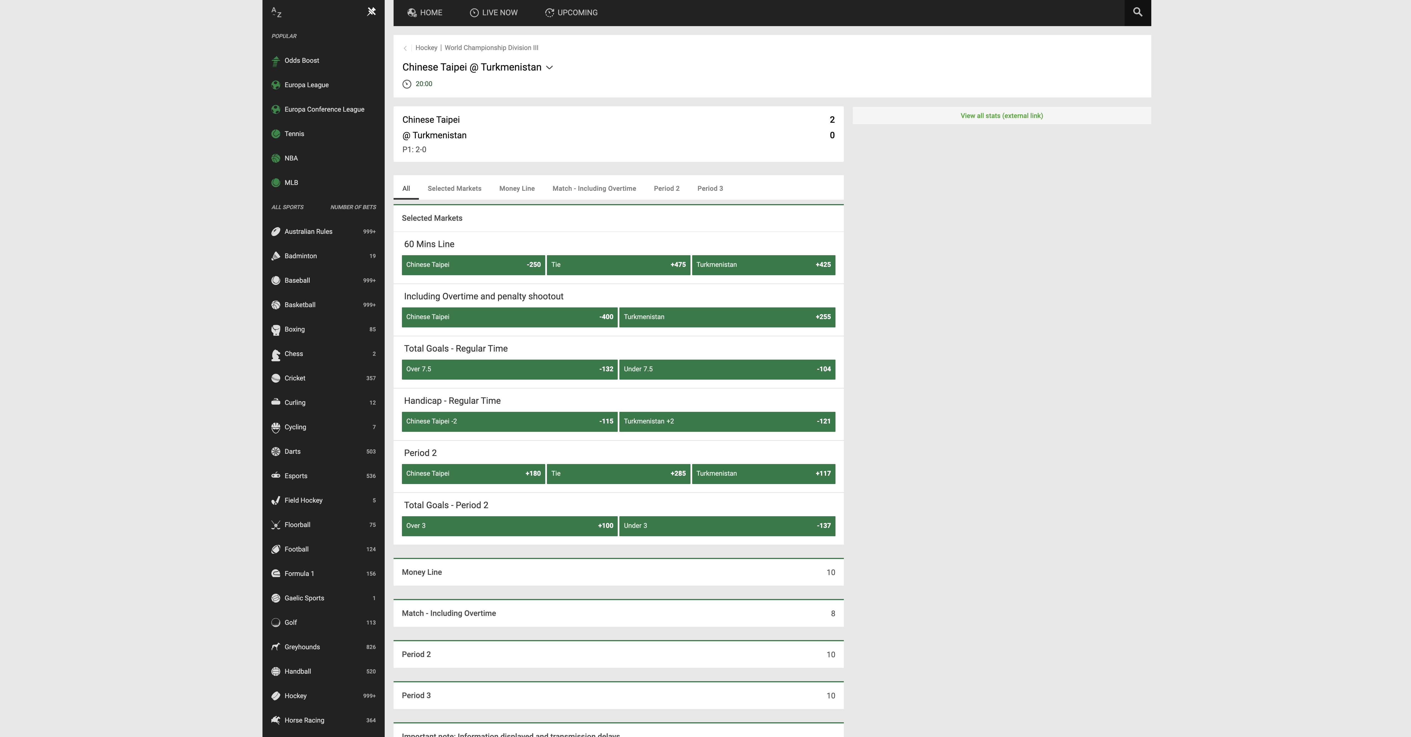1411x737 pixels.
Task: Select Over 7.5 total goals odds
Action: click(509, 370)
